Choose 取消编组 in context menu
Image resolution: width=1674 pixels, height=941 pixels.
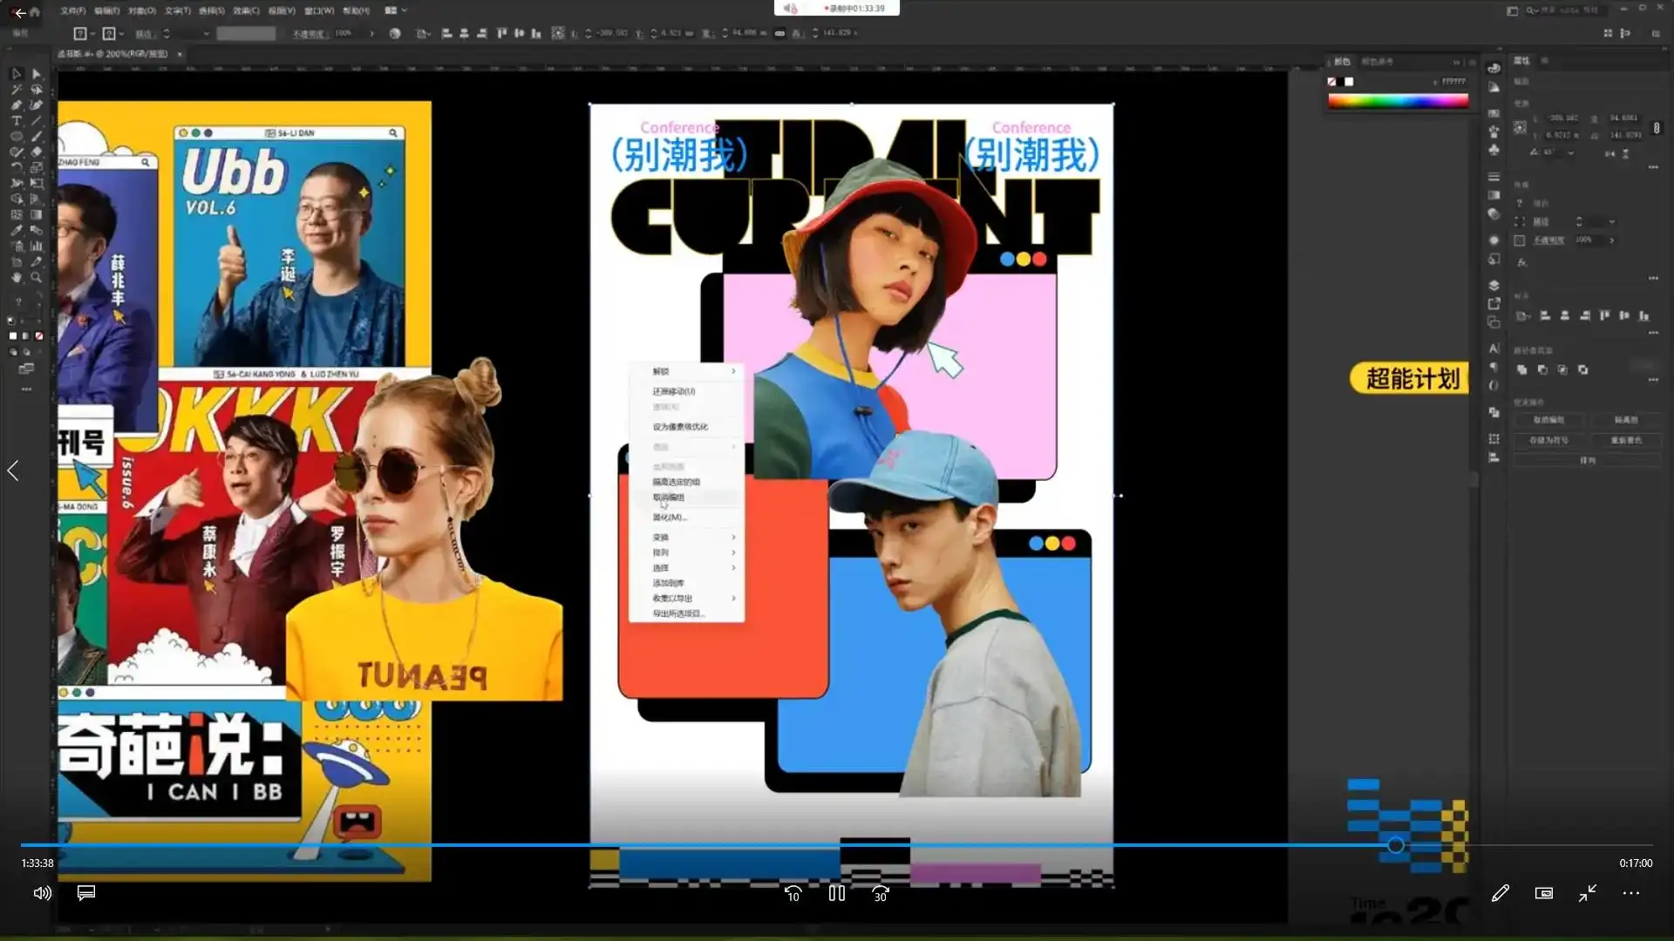pos(669,498)
